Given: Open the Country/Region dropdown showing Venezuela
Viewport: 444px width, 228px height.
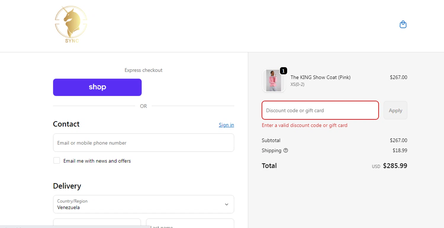Looking at the screenshot, I should coord(139,204).
